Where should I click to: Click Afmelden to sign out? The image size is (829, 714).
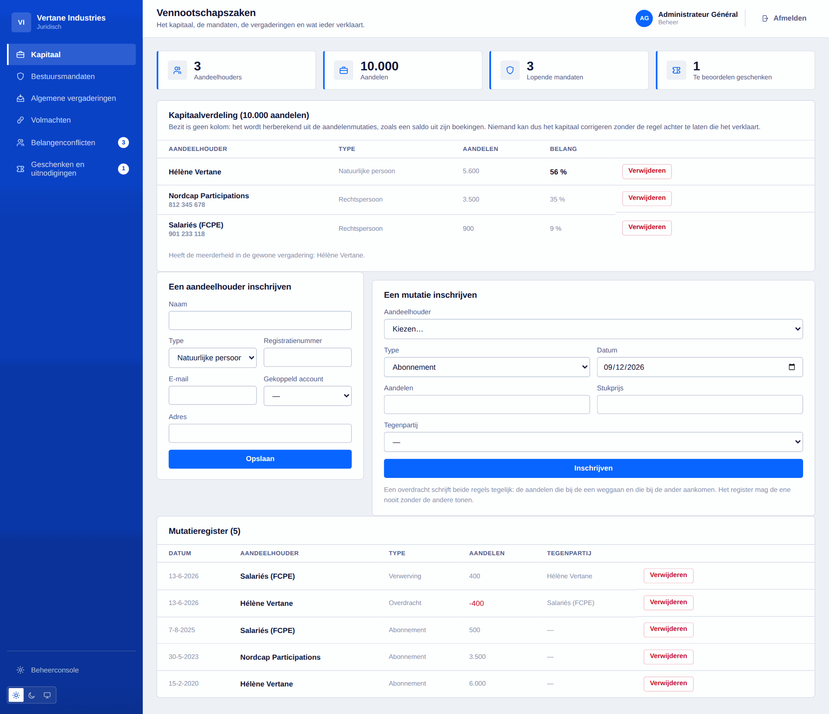point(784,19)
